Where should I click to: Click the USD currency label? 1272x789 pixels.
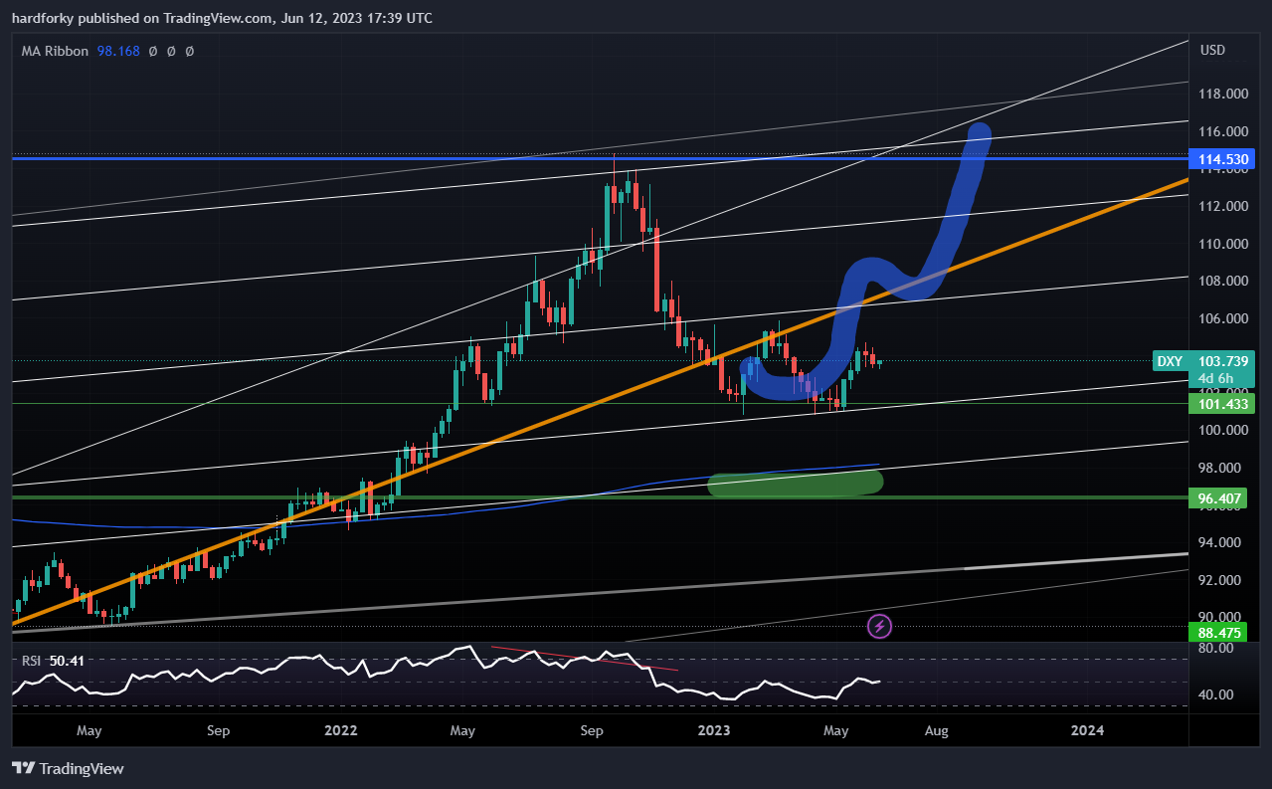click(1212, 51)
